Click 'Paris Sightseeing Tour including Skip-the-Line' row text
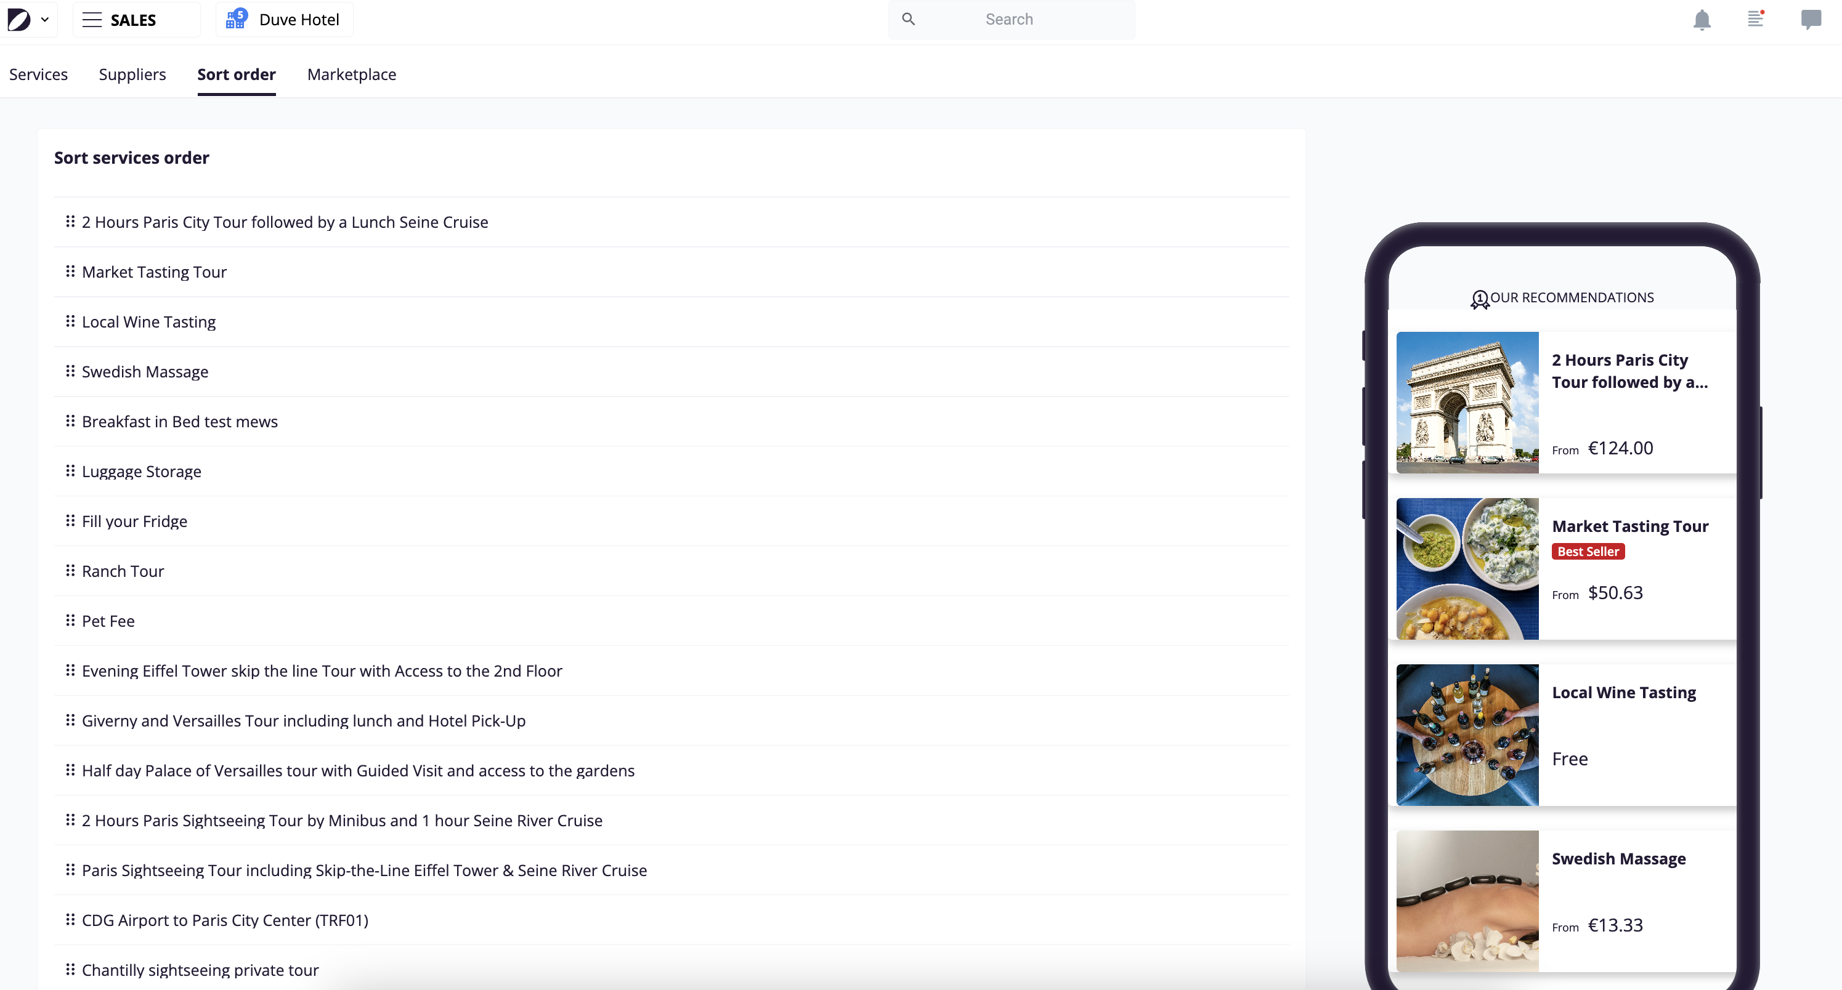 364,871
